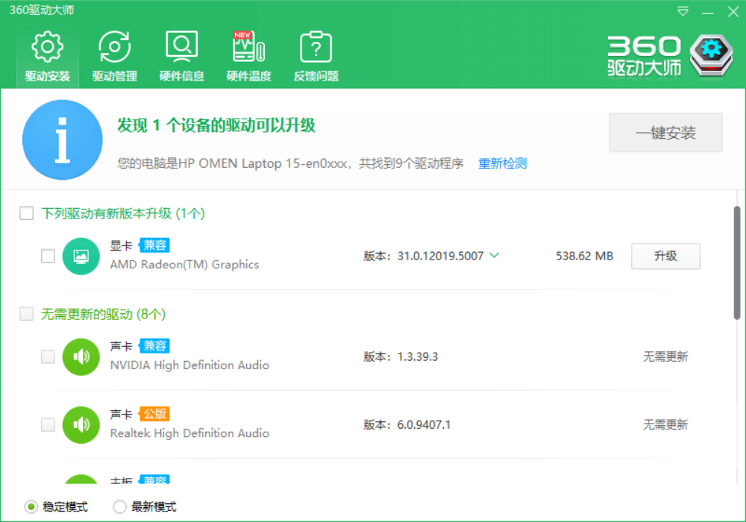The width and height of the screenshot is (746, 522).
Task: Click the AMD Radeon graphics card icon
Action: [81, 256]
